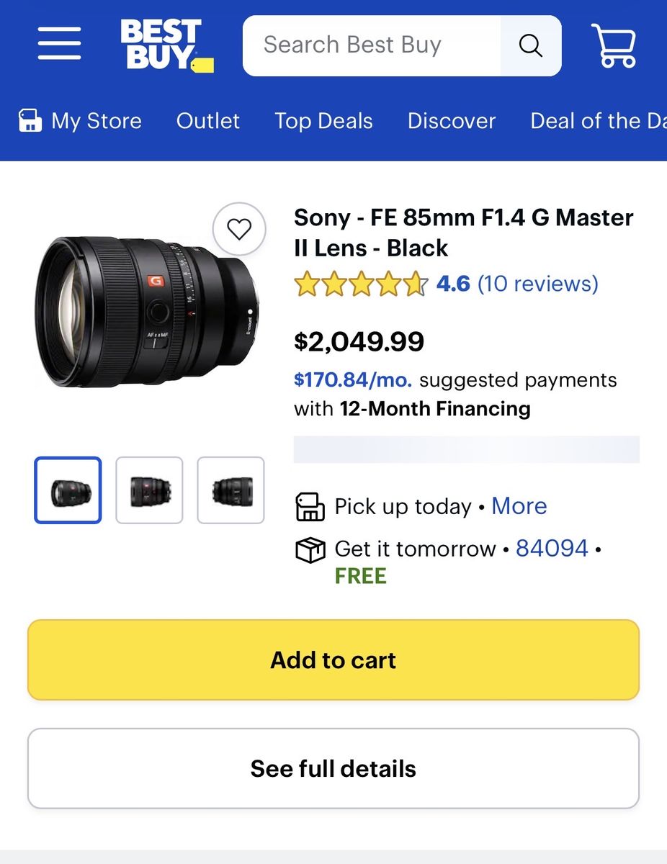The image size is (667, 864).
Task: Click More pickup options link
Action: click(x=519, y=506)
